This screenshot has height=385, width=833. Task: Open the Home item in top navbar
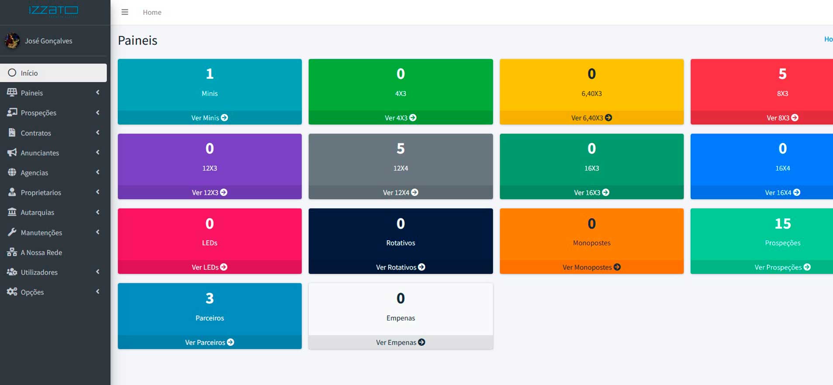point(152,12)
